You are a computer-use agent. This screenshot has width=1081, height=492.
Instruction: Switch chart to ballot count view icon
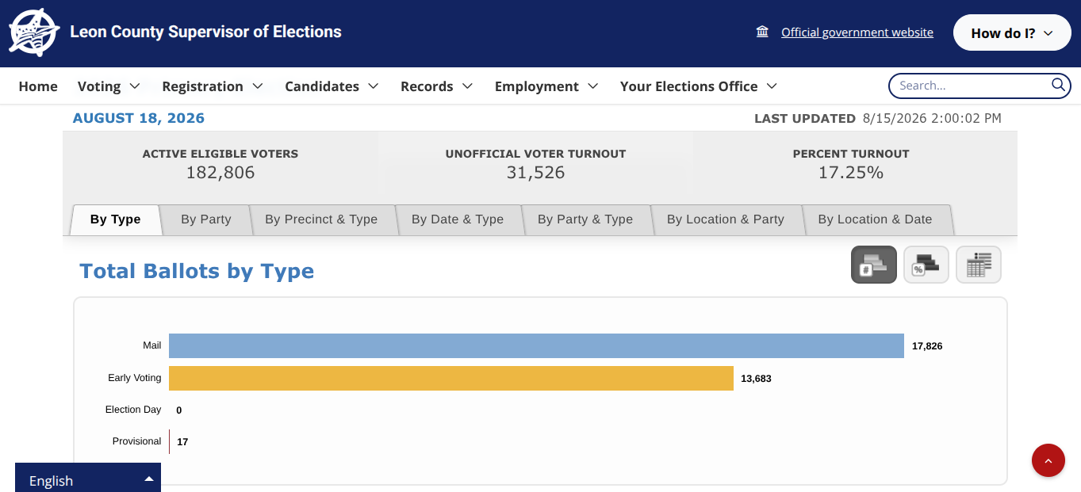click(x=874, y=265)
